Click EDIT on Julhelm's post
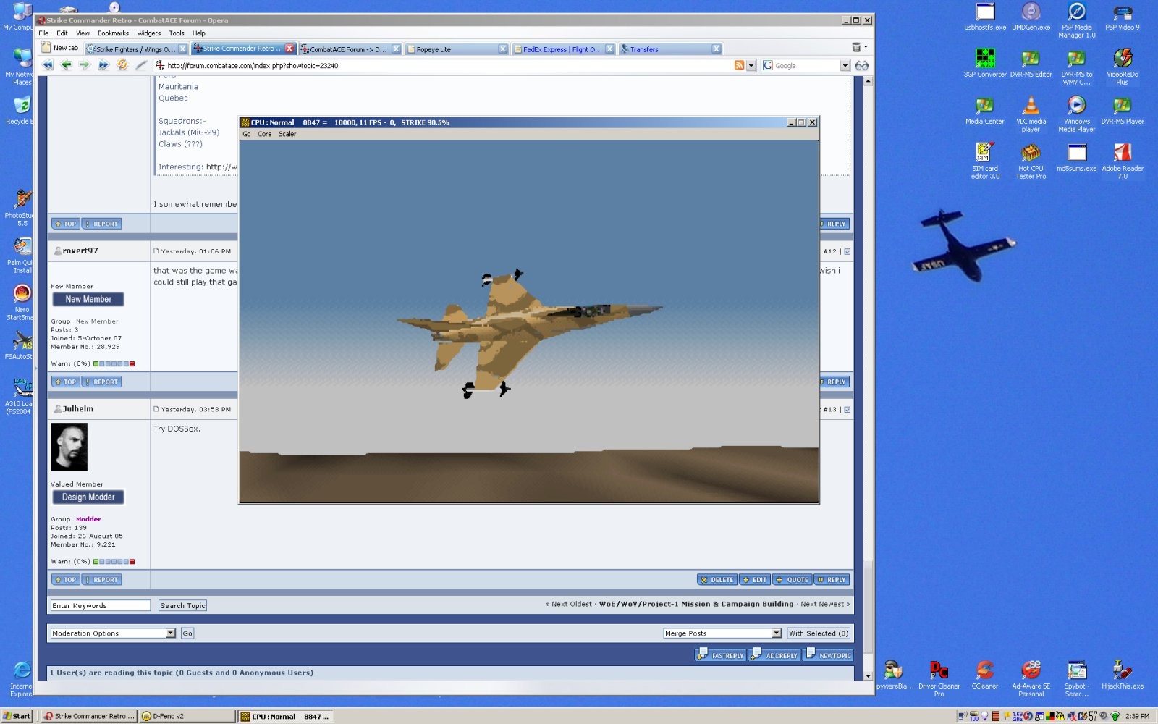Screen dimensions: 1158x724 [x=754, y=580]
